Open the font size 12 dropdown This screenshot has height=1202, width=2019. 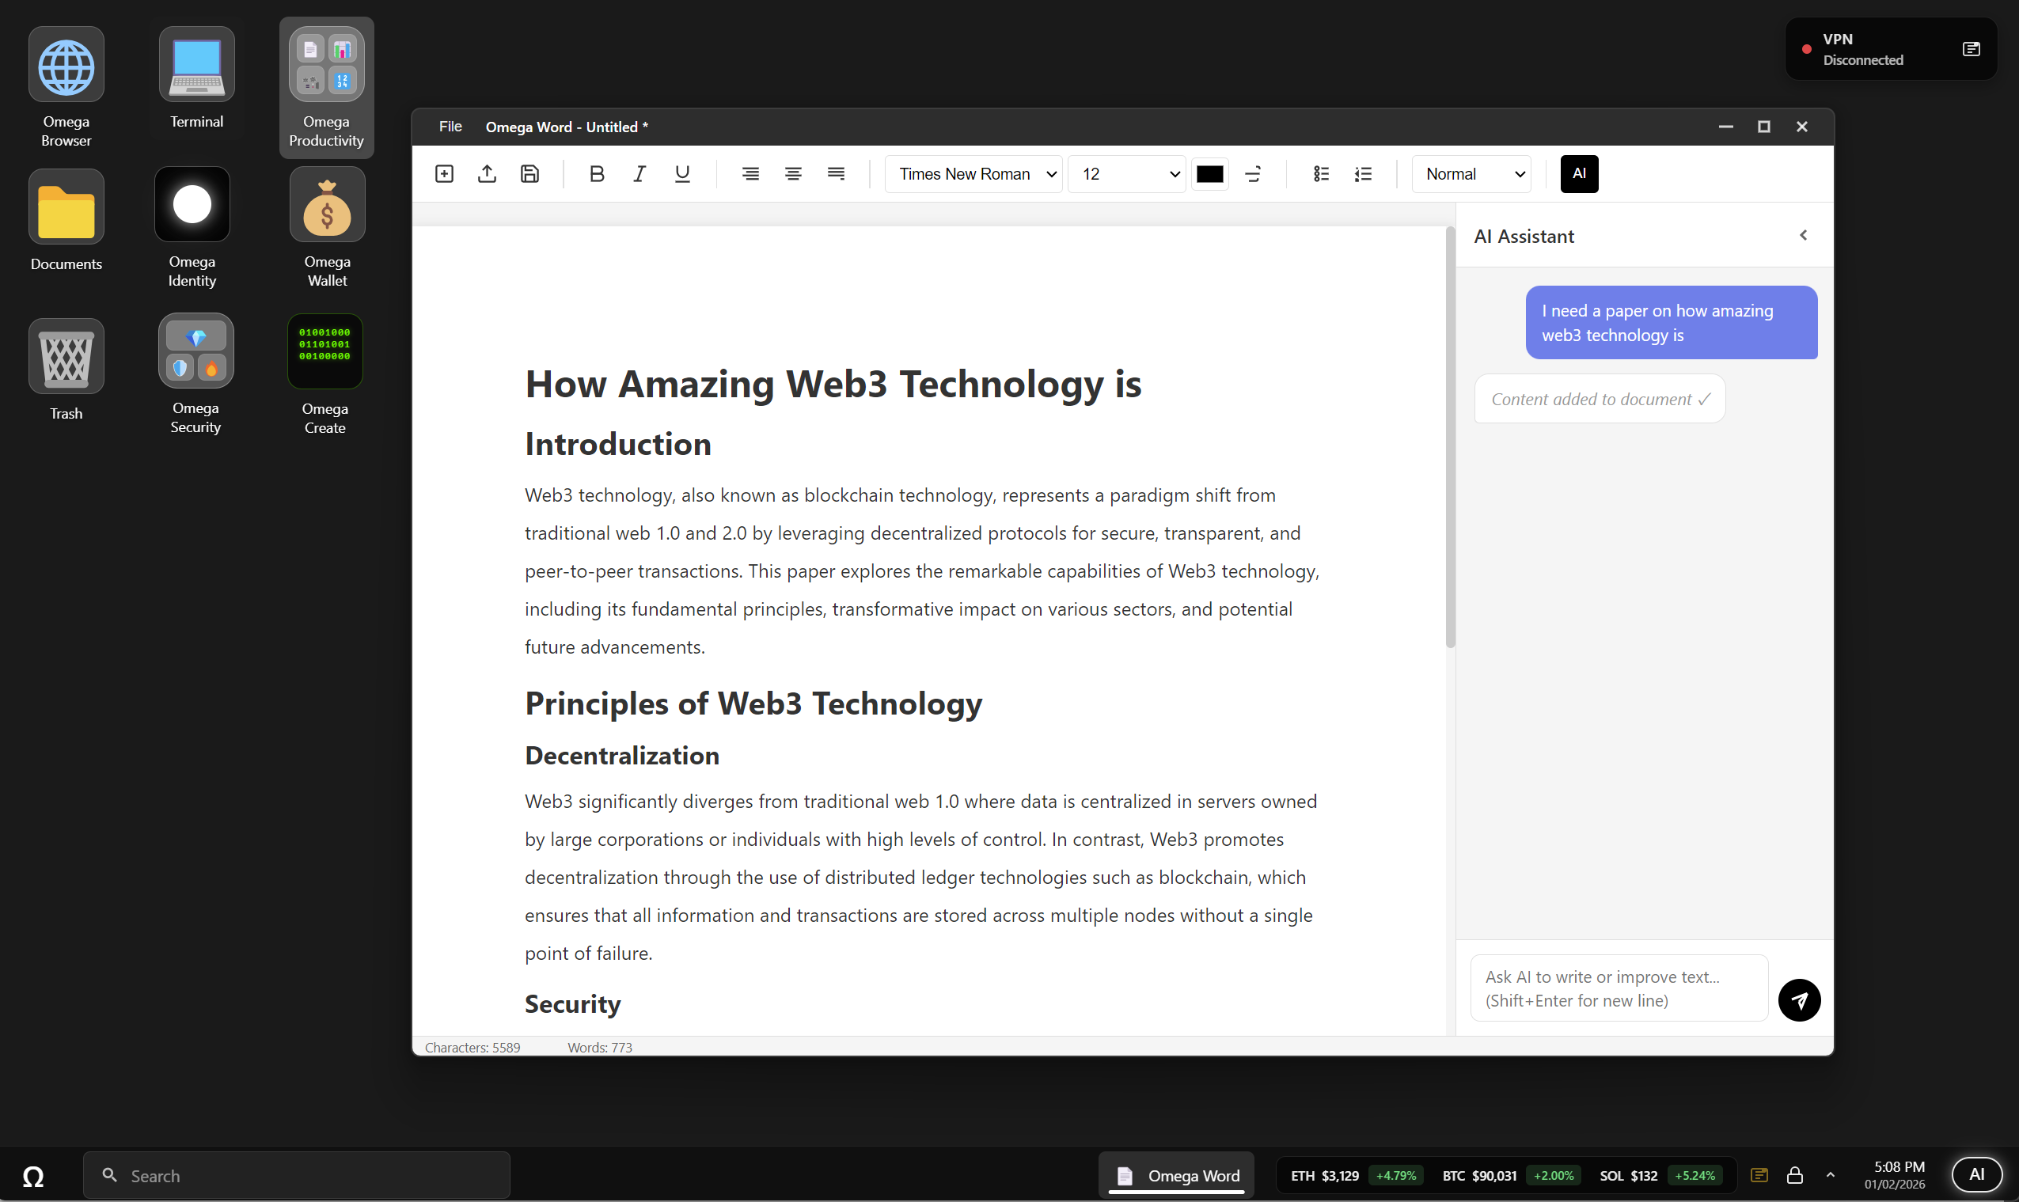point(1126,174)
